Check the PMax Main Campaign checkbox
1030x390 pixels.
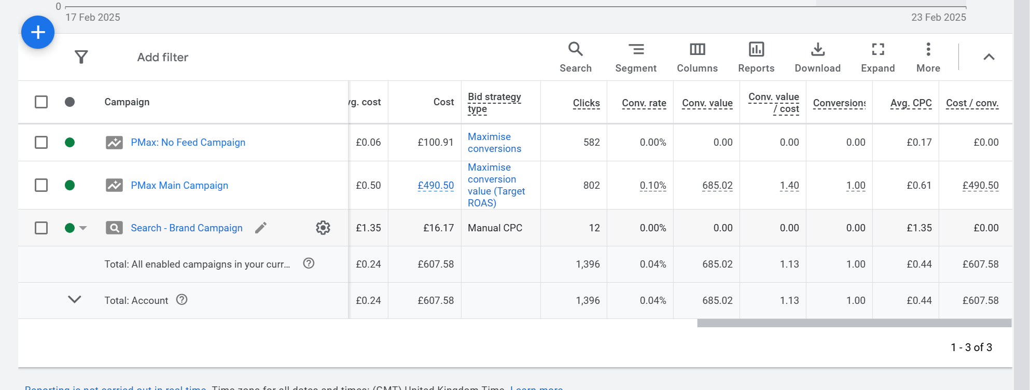(x=41, y=185)
